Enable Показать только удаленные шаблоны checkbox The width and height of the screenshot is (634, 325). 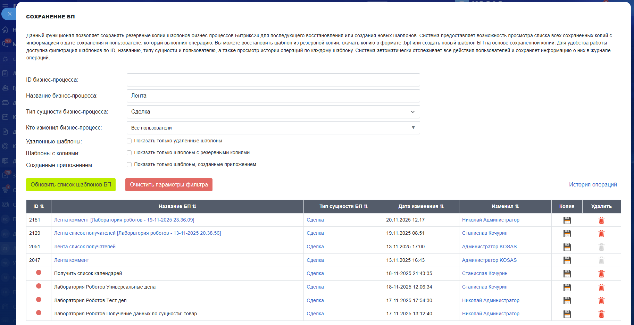coord(129,141)
